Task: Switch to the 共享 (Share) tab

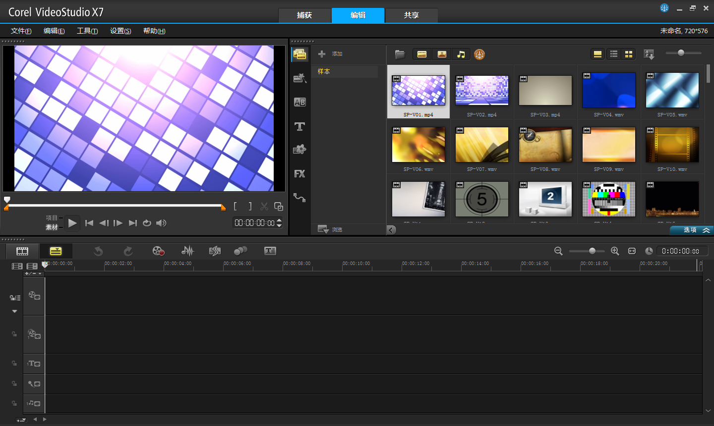Action: tap(411, 15)
